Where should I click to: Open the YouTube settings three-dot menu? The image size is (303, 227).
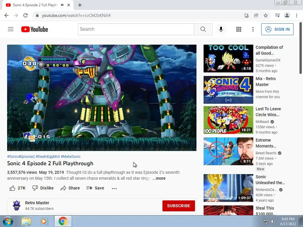253,29
